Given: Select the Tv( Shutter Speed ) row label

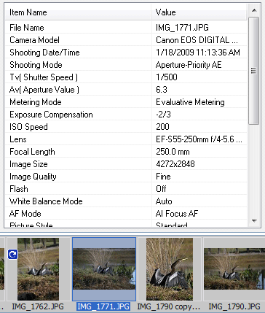Looking at the screenshot, I should click(44, 77).
